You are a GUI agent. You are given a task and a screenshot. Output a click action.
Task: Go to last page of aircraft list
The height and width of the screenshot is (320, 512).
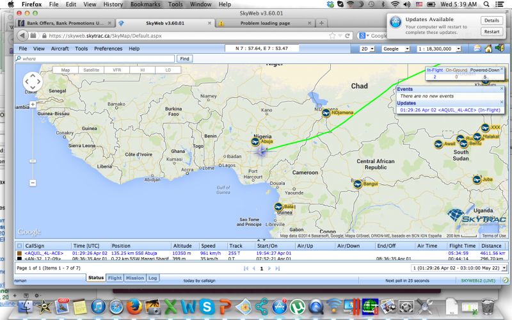(x=277, y=268)
